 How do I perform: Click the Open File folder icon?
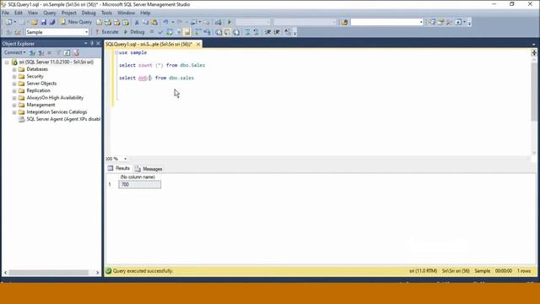tap(35, 22)
